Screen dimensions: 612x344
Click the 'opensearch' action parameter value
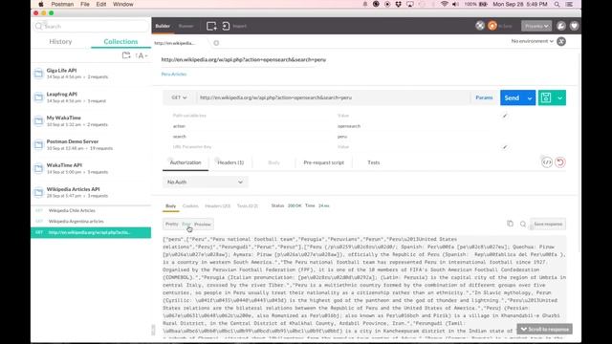(349, 126)
